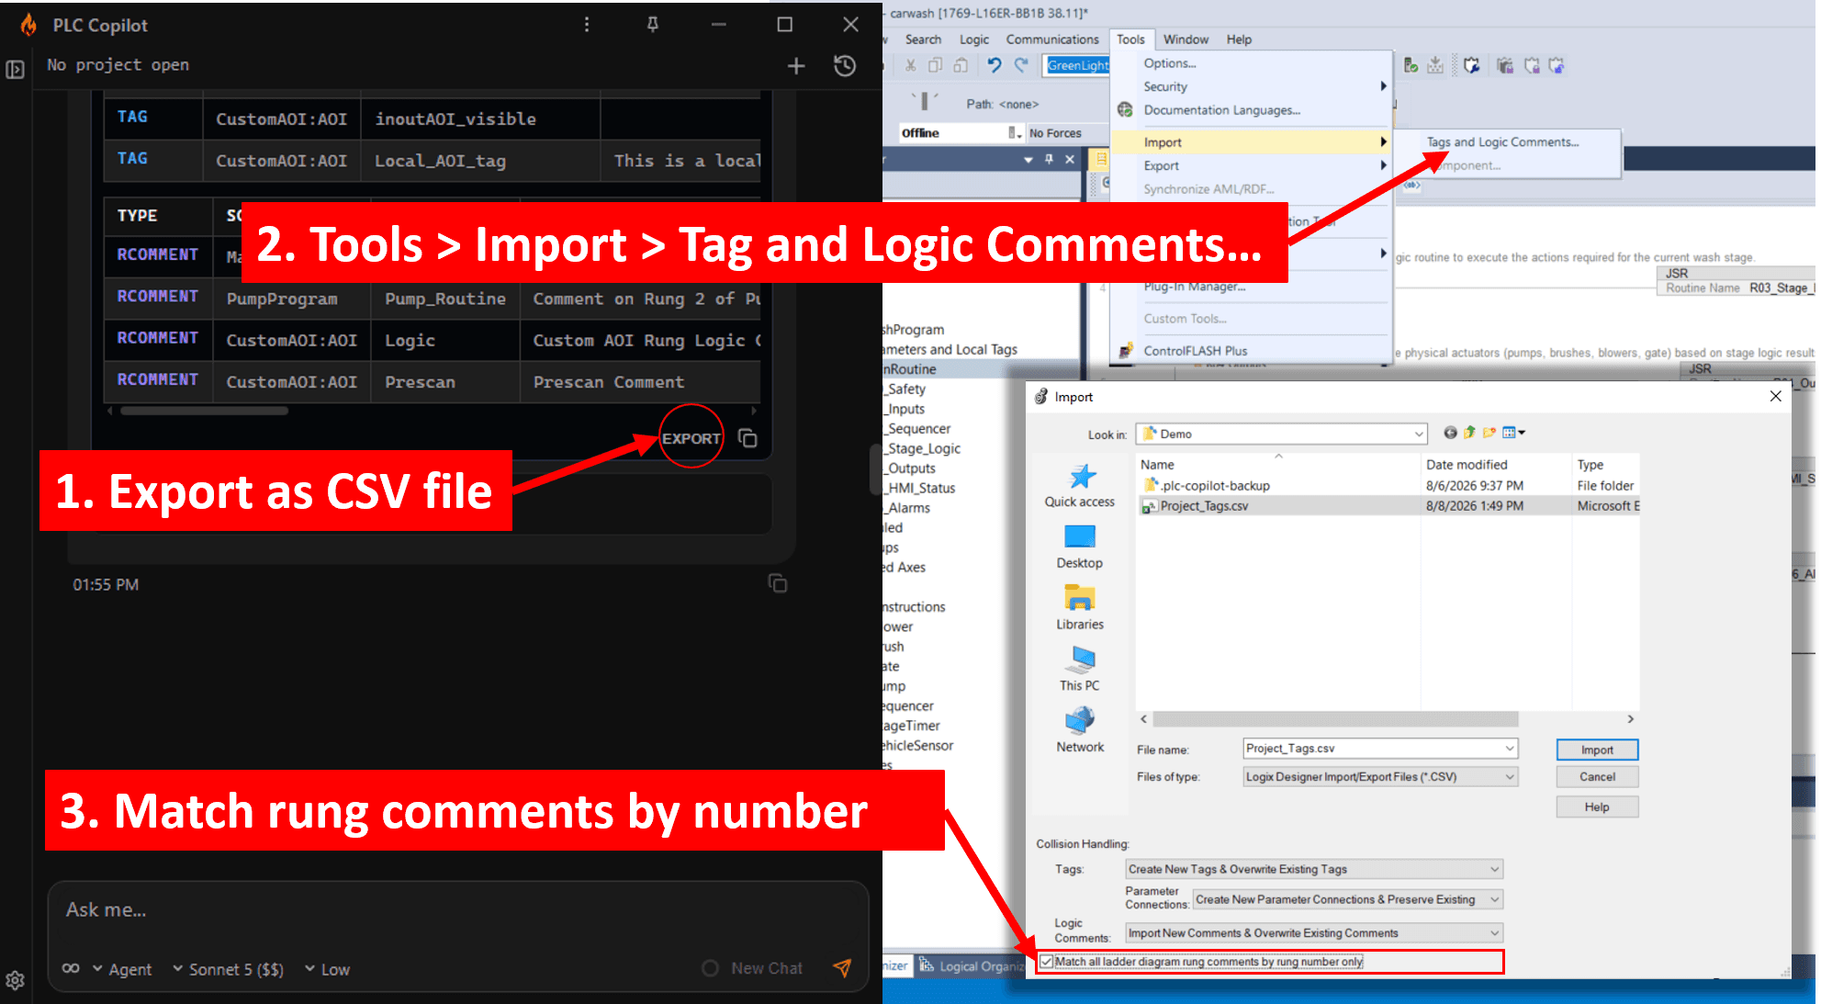Go up one level in Import dialog
Viewport: 1821px width, 1004px height.
click(x=1469, y=433)
